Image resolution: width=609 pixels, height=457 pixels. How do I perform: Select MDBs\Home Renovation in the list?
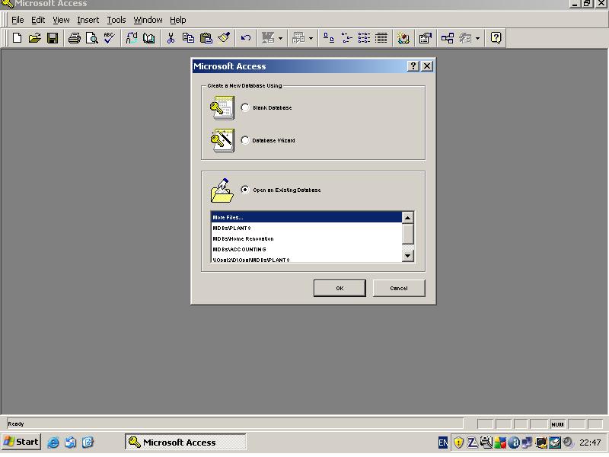tap(306, 238)
